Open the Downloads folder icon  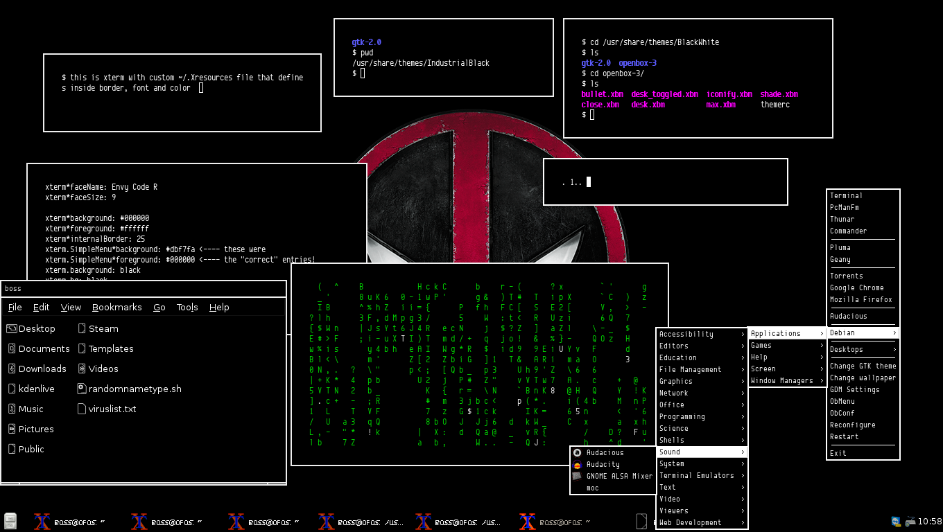coord(11,369)
